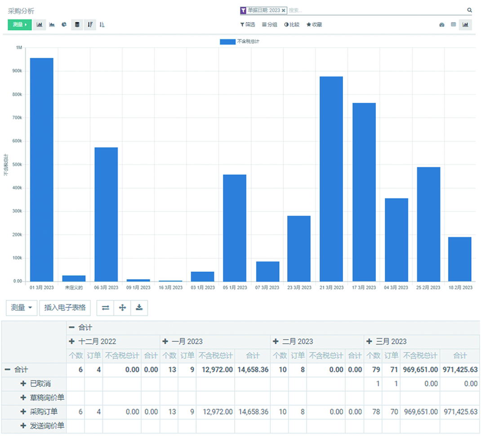Click the 插入电子表格 button
The width and height of the screenshot is (481, 439).
65,308
